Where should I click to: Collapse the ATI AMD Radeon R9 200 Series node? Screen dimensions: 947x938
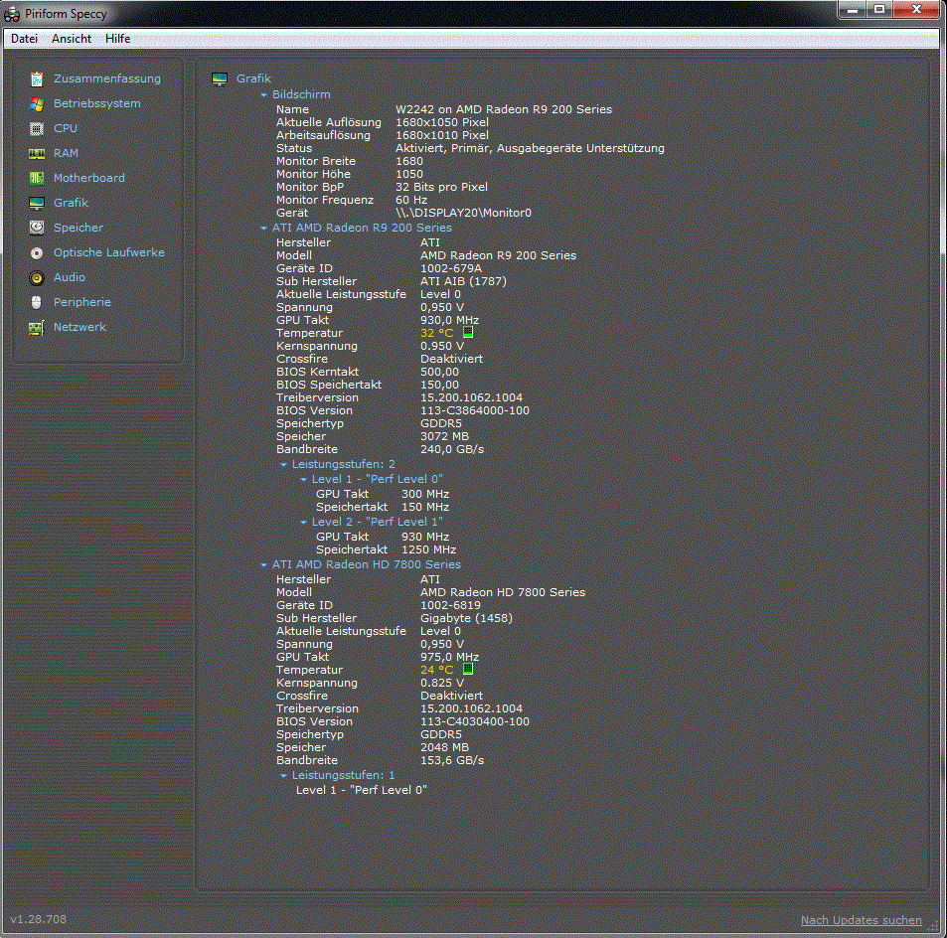[264, 228]
